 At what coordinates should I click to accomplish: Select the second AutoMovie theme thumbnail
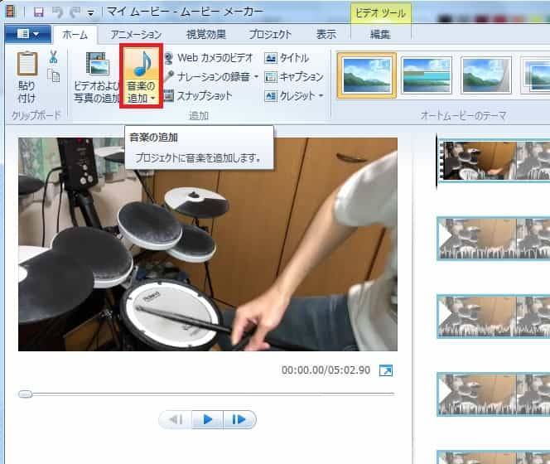427,75
